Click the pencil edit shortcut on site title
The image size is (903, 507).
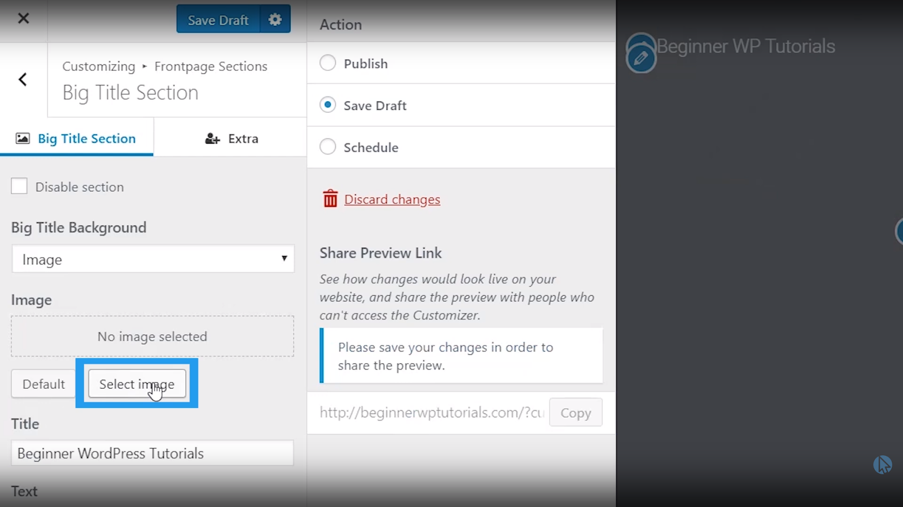[x=641, y=58]
